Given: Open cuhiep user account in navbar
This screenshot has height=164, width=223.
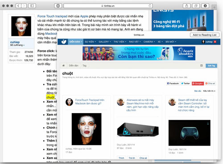Looking at the screenshot, I should [207, 42].
